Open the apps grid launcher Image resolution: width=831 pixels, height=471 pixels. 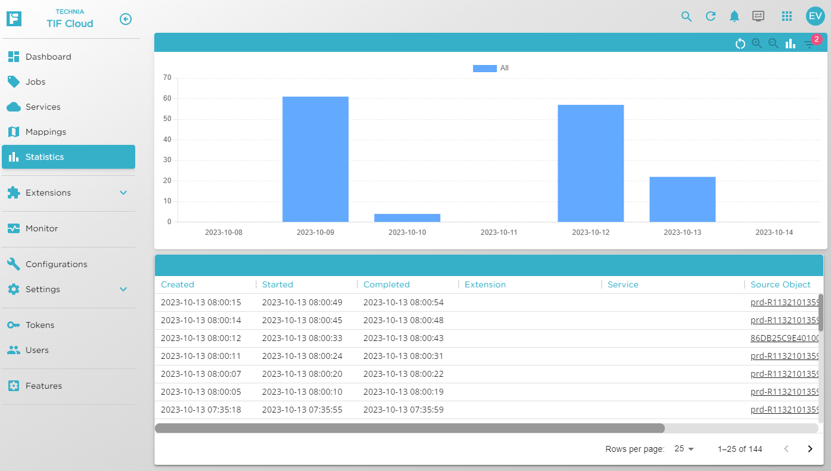pyautogui.click(x=786, y=17)
